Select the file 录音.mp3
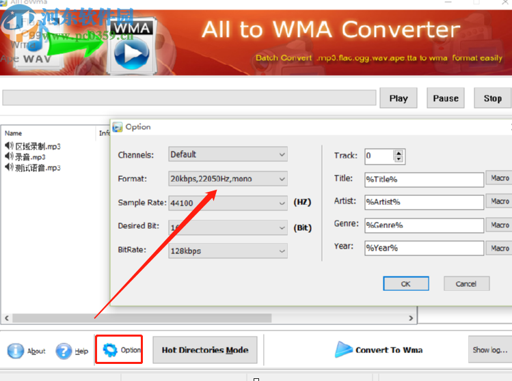Image resolution: width=512 pixels, height=381 pixels. [x=30, y=157]
